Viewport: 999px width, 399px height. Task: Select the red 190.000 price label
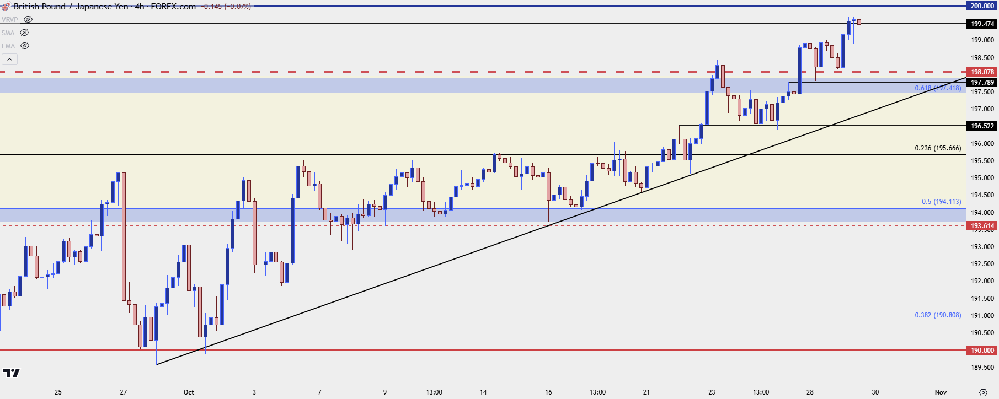[x=982, y=350]
